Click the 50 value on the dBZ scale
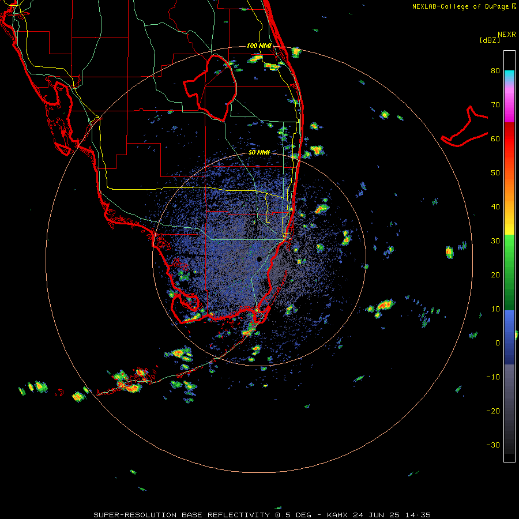Viewport: 519px width, 519px height. 495,173
